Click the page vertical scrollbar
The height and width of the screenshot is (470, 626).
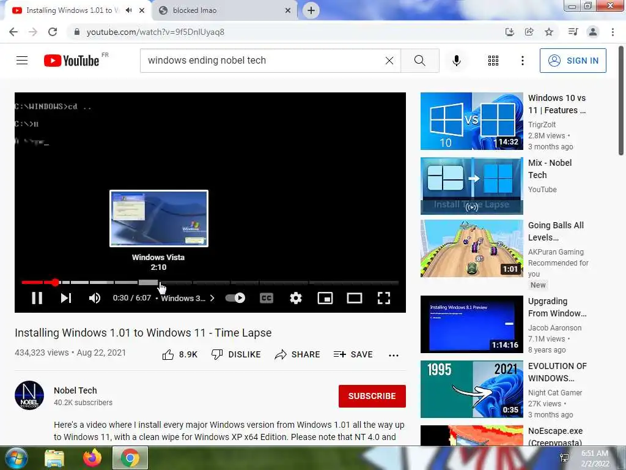pos(622,101)
